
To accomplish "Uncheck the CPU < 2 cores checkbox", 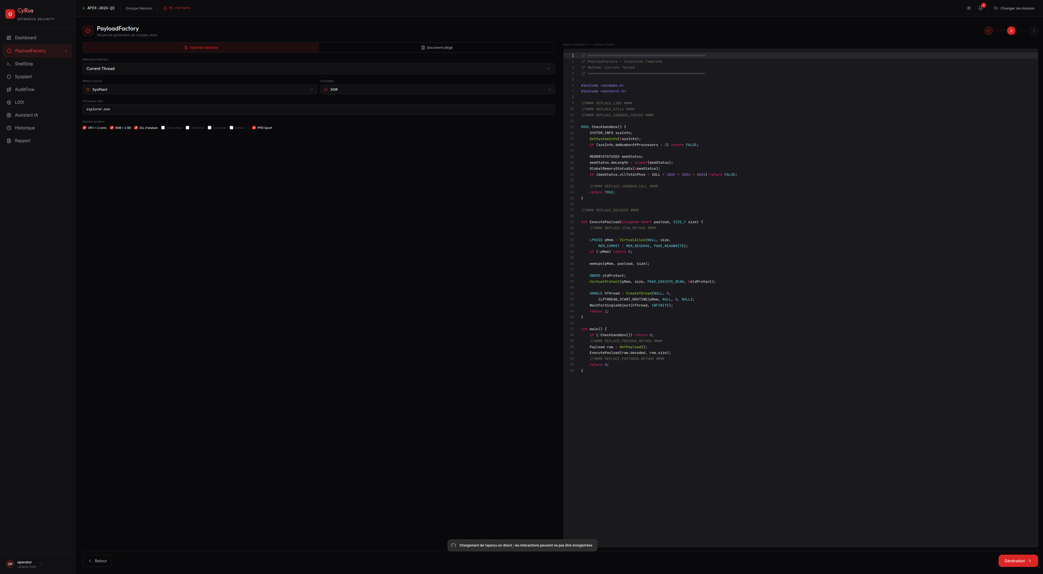I will (x=85, y=127).
